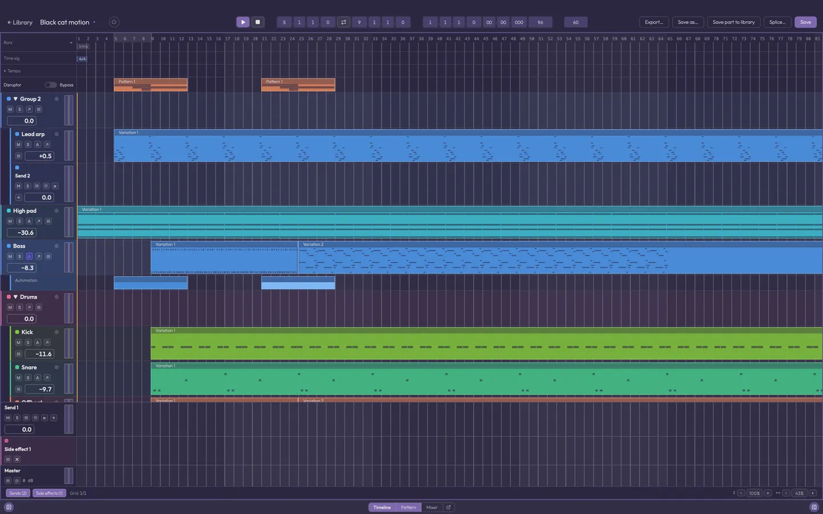Click the Save as... button
The width and height of the screenshot is (823, 514).
pyautogui.click(x=688, y=22)
